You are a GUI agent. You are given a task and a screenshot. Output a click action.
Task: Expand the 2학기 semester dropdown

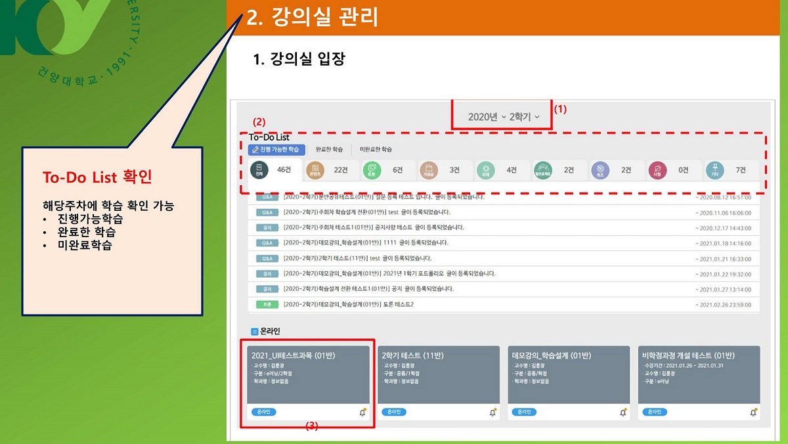[525, 117]
